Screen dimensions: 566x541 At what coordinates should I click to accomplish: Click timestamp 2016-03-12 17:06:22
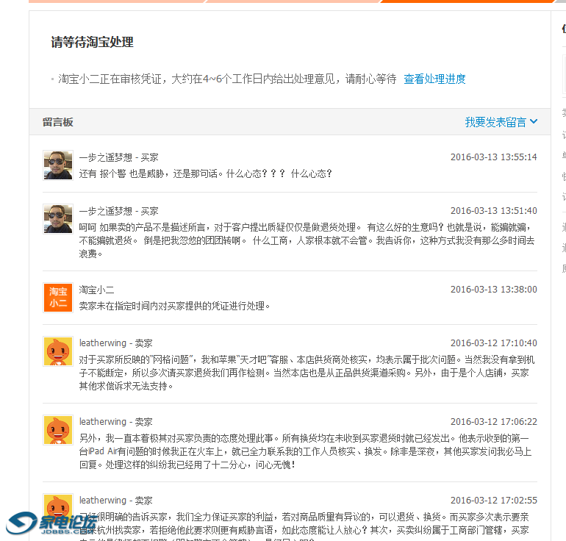point(493,422)
